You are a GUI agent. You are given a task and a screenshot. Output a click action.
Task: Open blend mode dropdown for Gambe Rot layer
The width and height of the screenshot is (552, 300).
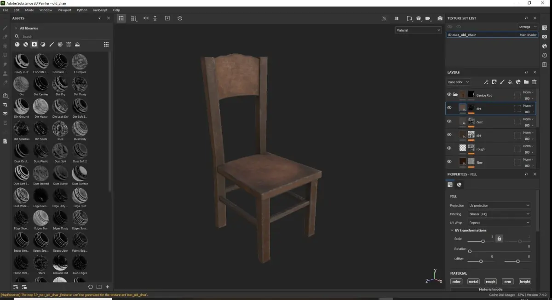point(529,92)
